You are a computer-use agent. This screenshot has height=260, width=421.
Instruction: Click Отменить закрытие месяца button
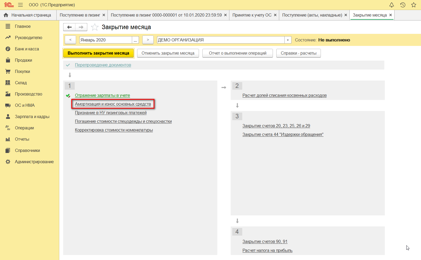pos(168,53)
